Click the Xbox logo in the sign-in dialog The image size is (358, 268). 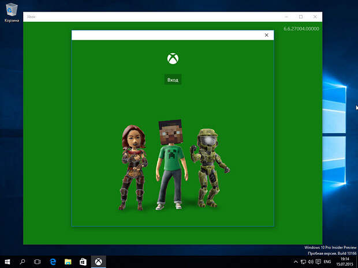(173, 59)
